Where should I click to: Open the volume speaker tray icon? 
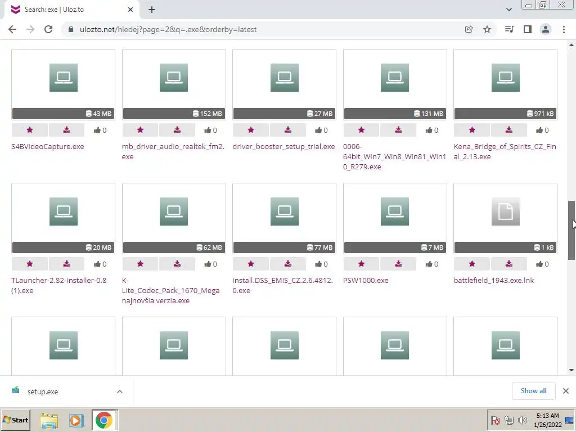[x=523, y=420]
